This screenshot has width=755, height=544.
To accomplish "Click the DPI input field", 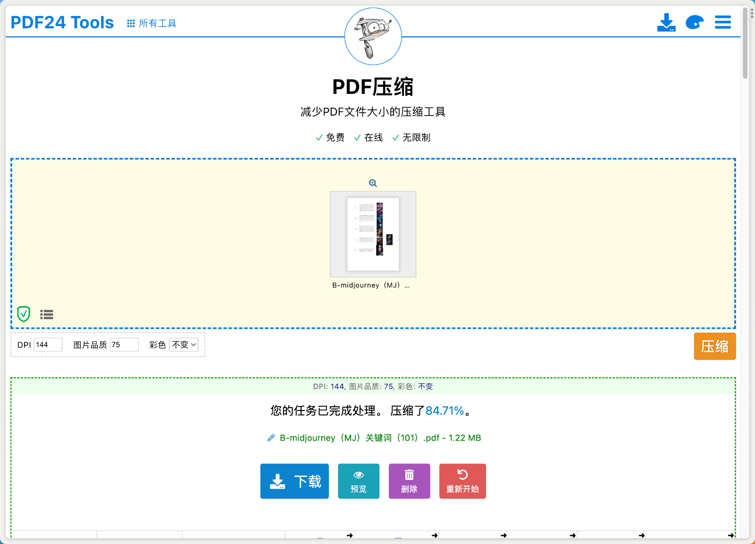I will click(47, 344).
